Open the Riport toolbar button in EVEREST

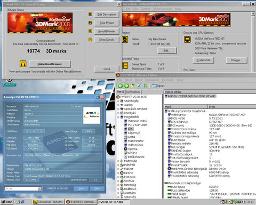click(x=158, y=86)
